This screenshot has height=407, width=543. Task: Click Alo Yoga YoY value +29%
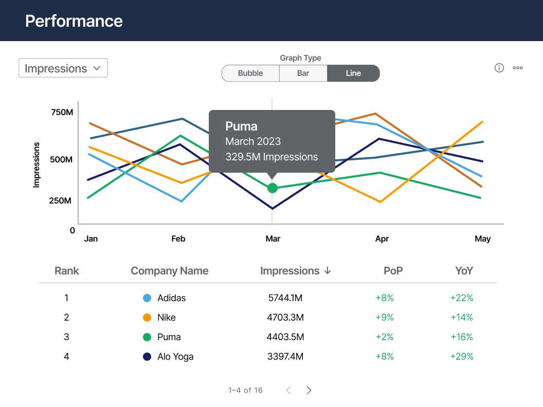click(462, 357)
